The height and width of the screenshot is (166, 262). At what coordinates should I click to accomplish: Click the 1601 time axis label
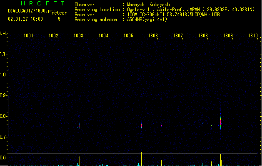28,36
